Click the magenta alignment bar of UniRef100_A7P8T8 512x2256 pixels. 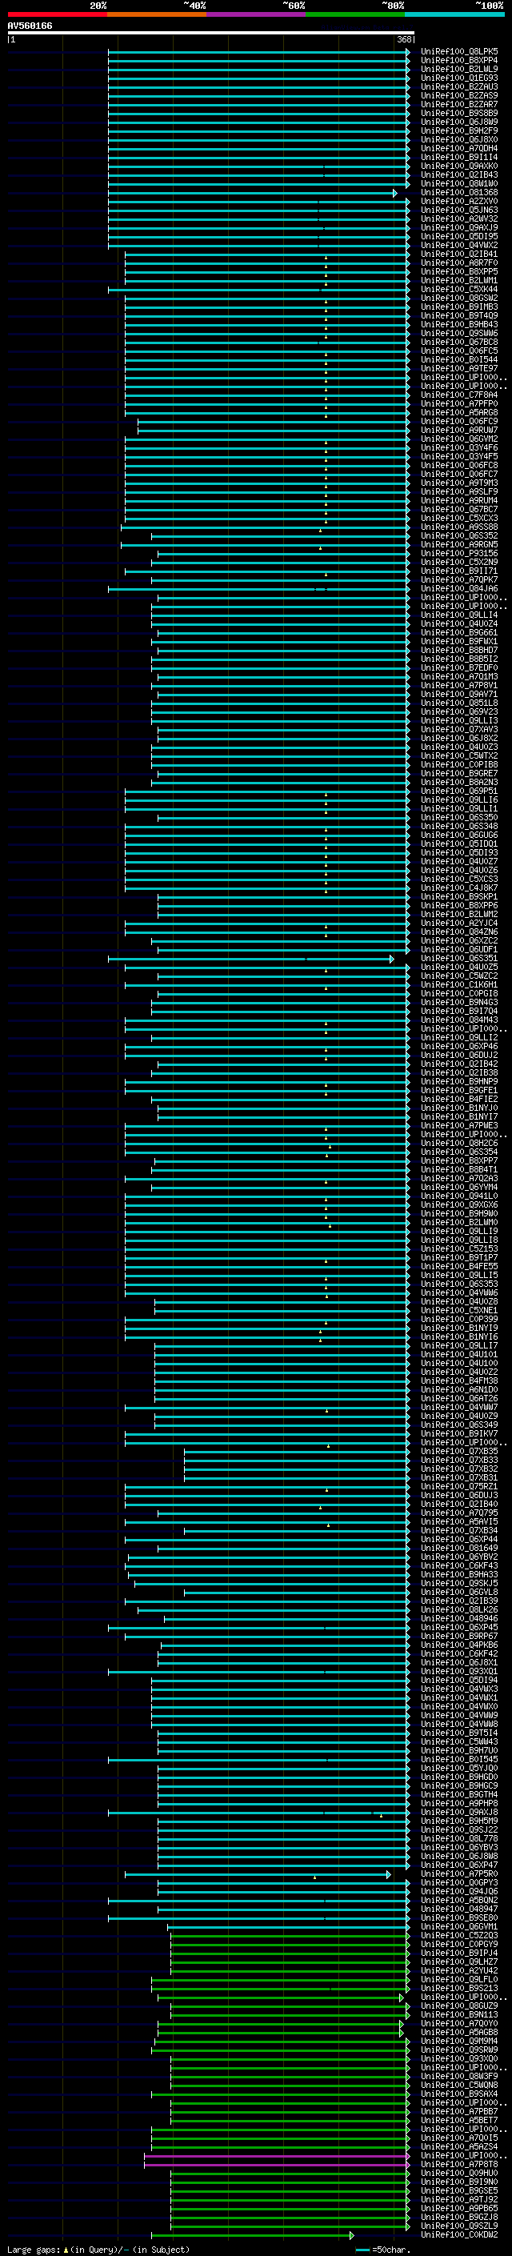pos(277,2165)
